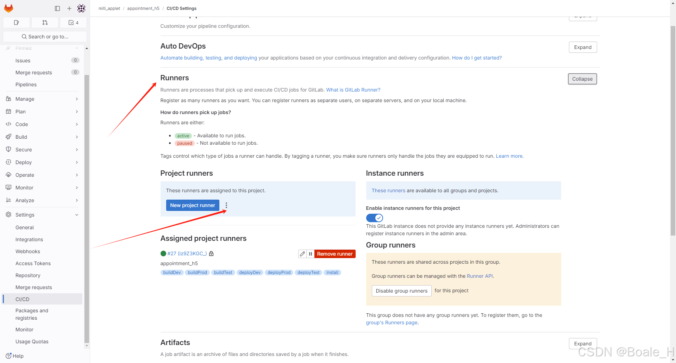Expand the Operate section
The height and width of the screenshot is (363, 676).
click(42, 175)
